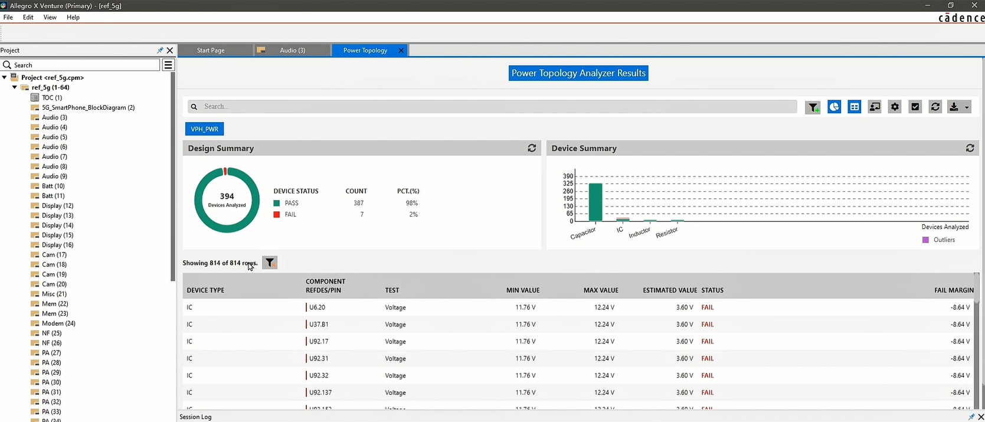Screen dimensions: 985x422
Task: Click the red FAIL legend swatch
Action: 276,215
